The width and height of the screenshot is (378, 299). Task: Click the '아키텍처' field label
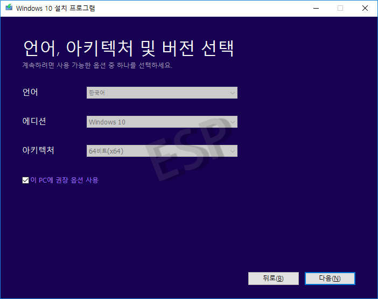click(38, 150)
